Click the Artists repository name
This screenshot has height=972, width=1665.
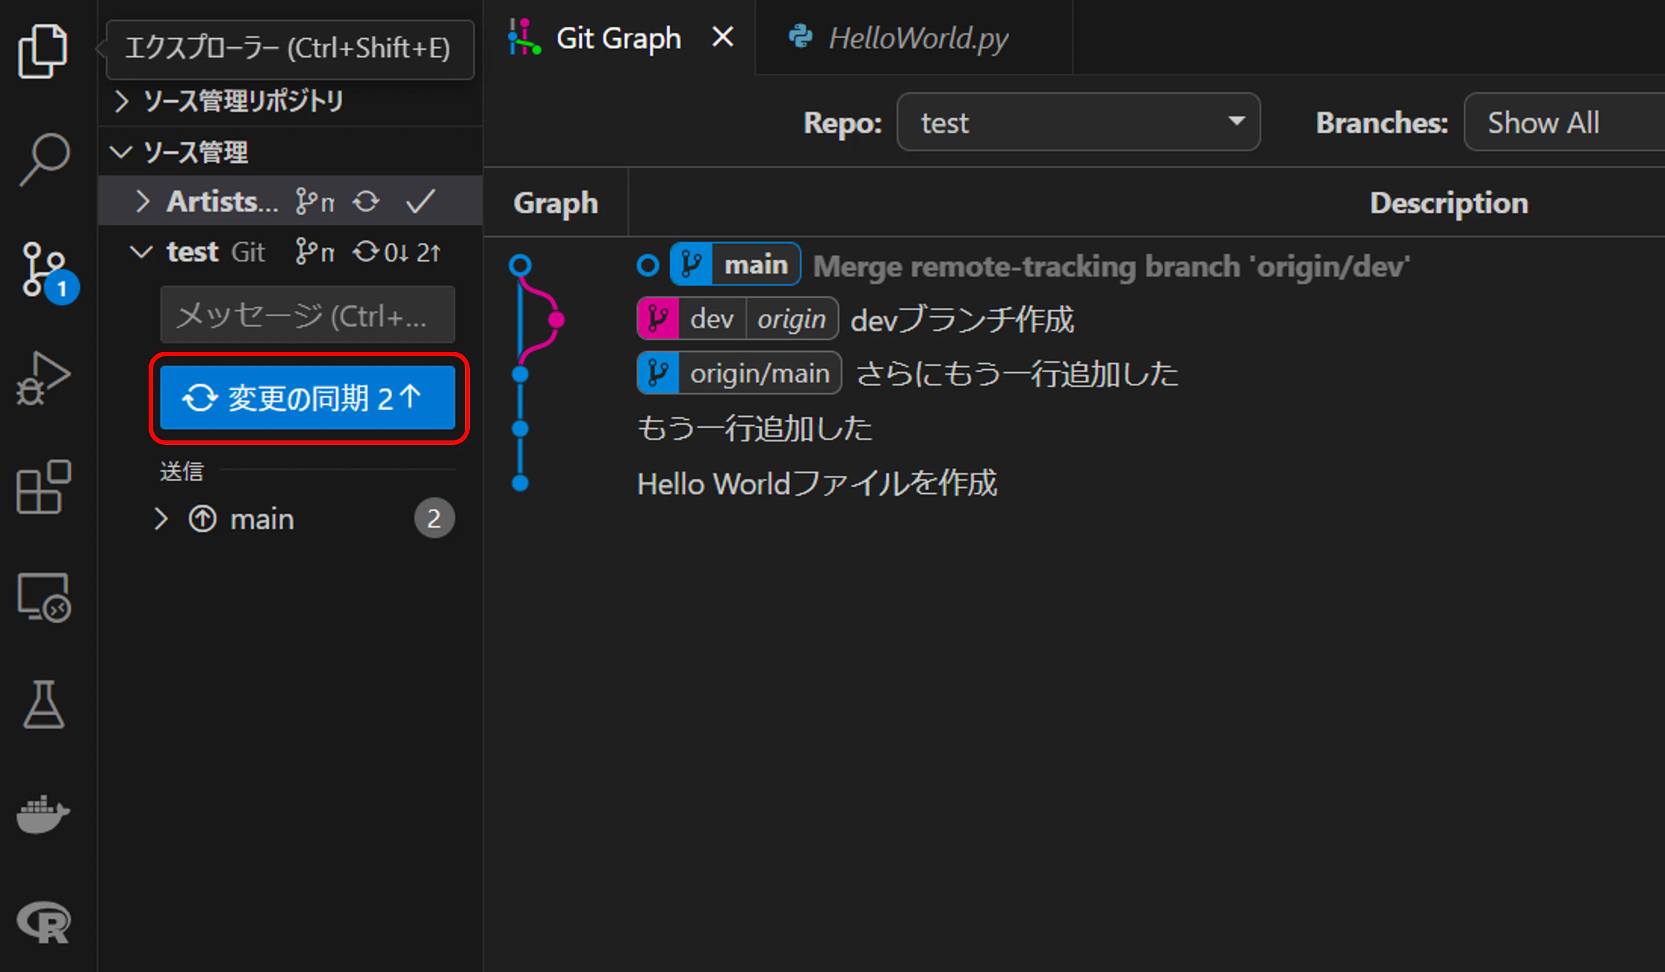[x=223, y=201]
